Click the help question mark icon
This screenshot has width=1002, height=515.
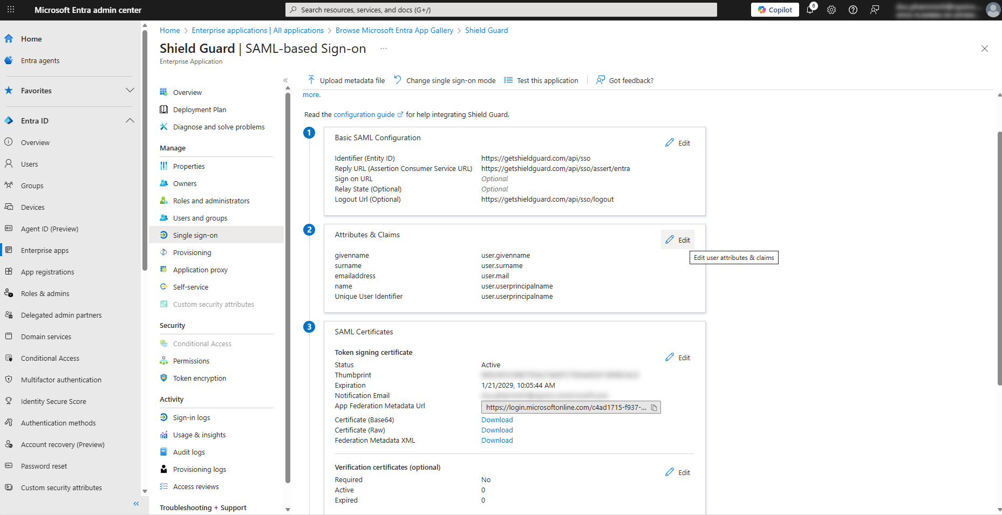(853, 10)
